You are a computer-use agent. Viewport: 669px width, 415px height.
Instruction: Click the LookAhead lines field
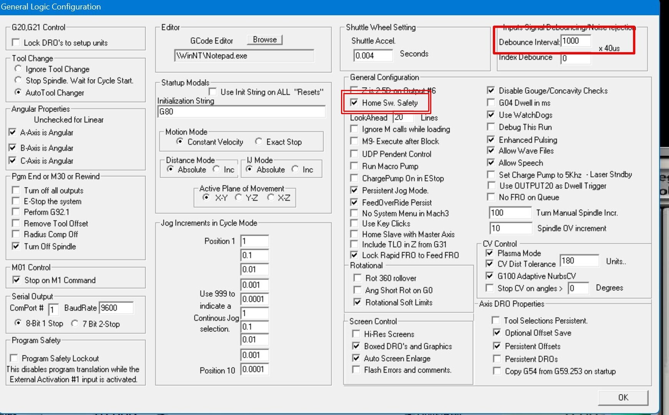tap(403, 118)
